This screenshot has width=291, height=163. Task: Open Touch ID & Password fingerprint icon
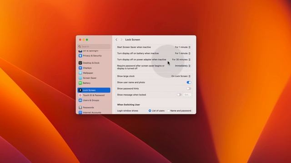pos(80,95)
